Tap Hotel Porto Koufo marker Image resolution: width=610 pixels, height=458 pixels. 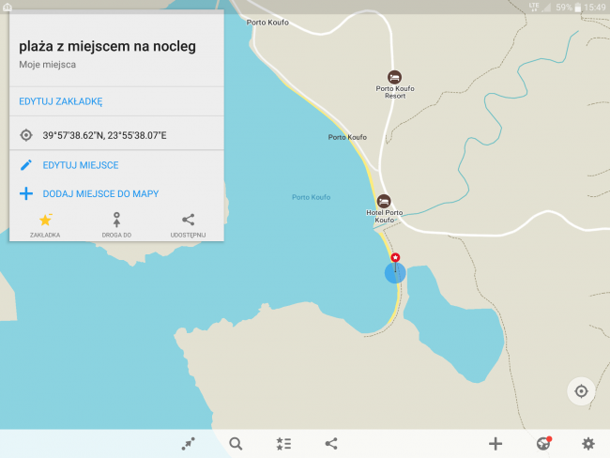pyautogui.click(x=384, y=201)
